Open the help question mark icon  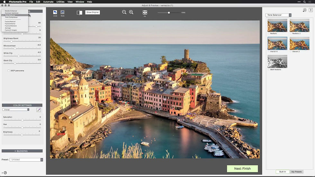(x=5, y=173)
